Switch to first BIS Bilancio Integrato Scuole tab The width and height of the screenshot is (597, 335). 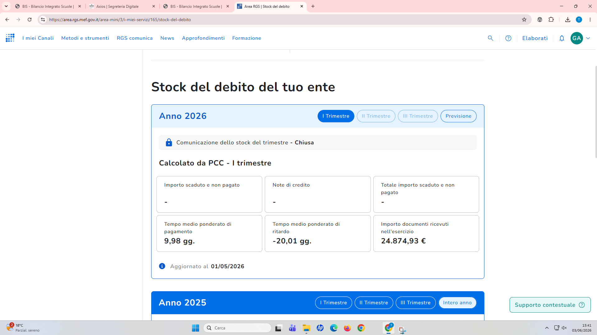coord(48,6)
